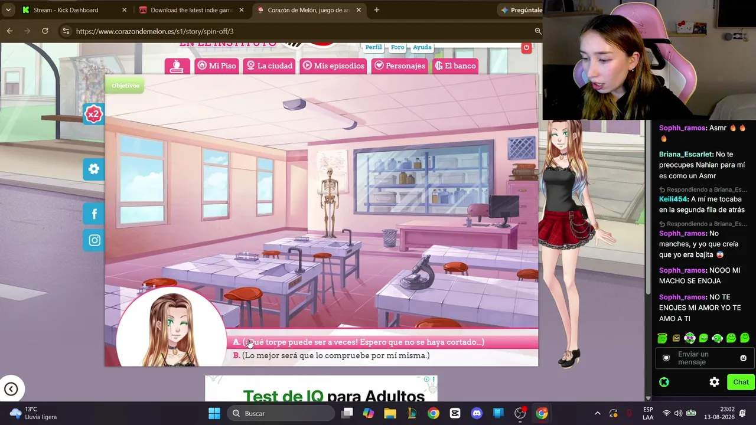Send message with green Chat button
This screenshot has width=756, height=425.
741,382
